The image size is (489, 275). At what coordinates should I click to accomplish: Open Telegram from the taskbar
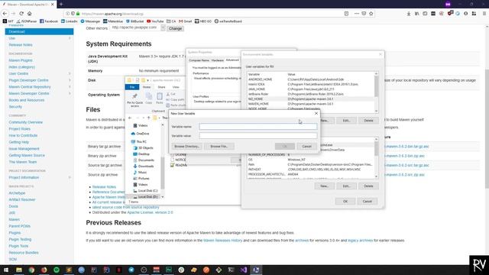pyautogui.click(x=131, y=270)
